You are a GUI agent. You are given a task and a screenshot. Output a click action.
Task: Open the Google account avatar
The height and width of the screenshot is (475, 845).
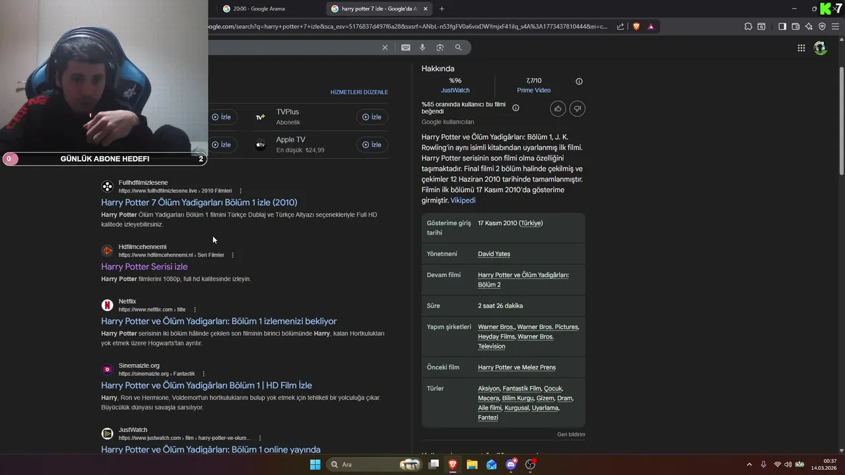coord(820,47)
